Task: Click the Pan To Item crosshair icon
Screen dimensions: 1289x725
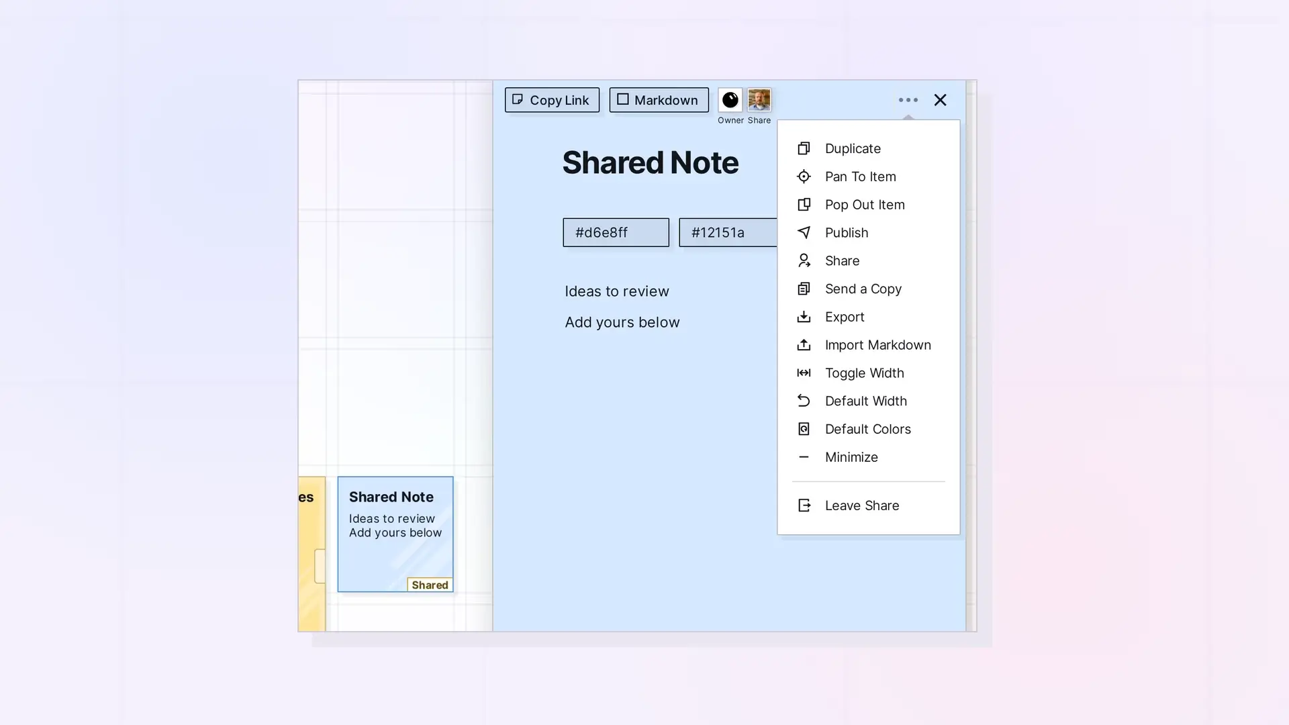Action: [804, 177]
